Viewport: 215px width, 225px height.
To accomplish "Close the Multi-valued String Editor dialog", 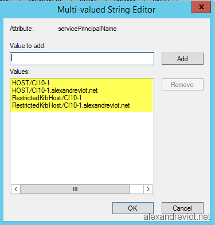I will click(x=201, y=7).
